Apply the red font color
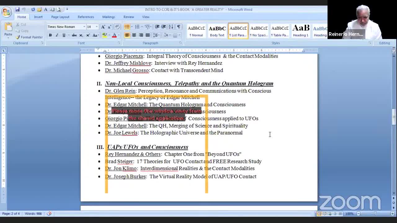 click(x=114, y=35)
